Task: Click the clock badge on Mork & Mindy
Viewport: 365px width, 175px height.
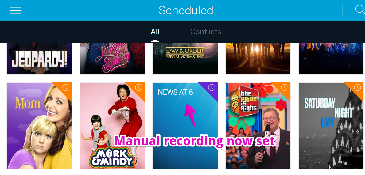Action: 139,88
